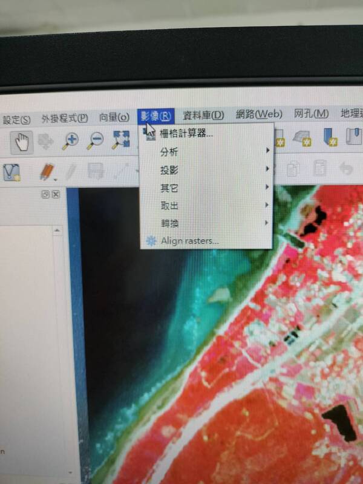This screenshot has height=484, width=363.
Task: Open the 資料庫(D) menu
Action: pyautogui.click(x=203, y=115)
